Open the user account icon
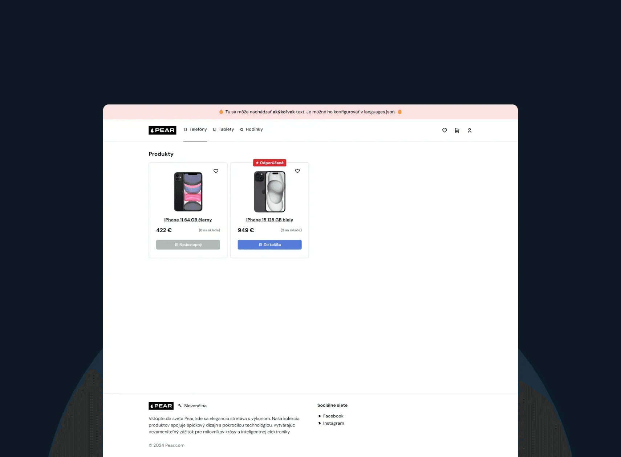The width and height of the screenshot is (621, 457). point(470,131)
